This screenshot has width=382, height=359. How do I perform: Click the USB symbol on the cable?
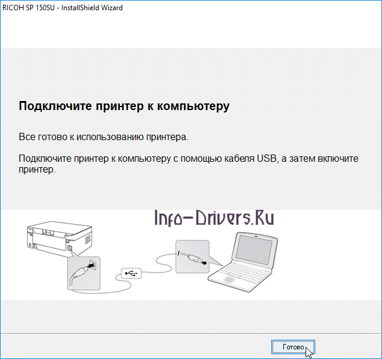click(x=131, y=273)
